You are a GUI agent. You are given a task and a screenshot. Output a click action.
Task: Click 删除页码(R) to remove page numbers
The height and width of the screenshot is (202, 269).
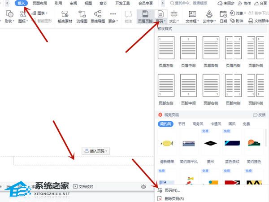click(x=171, y=199)
